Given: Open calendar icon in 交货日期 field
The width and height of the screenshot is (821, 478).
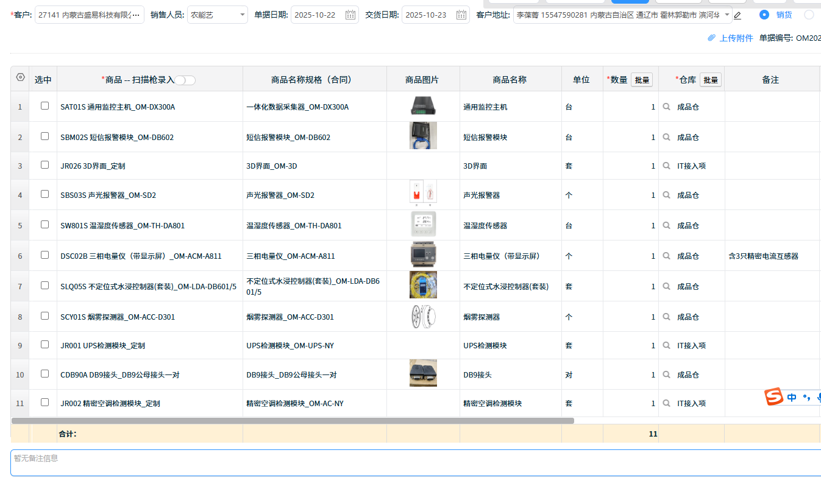Looking at the screenshot, I should (x=461, y=15).
